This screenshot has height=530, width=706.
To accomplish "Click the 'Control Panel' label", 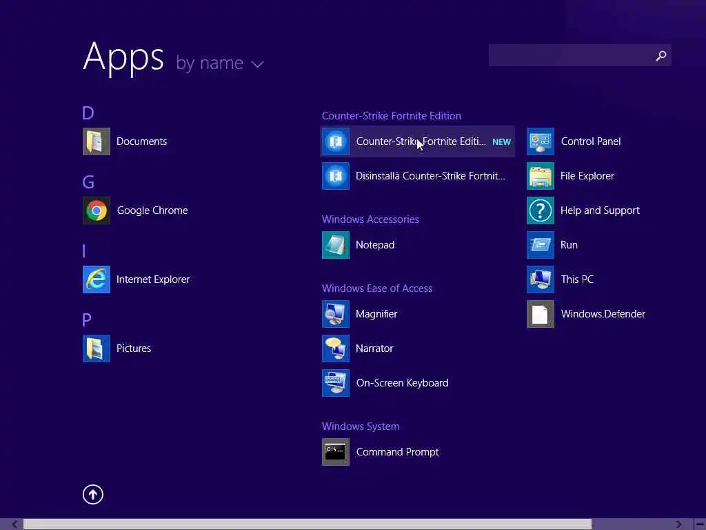I will (591, 141).
